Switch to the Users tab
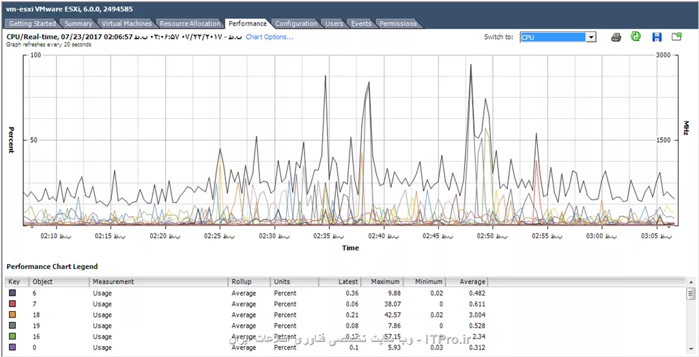 (x=334, y=23)
